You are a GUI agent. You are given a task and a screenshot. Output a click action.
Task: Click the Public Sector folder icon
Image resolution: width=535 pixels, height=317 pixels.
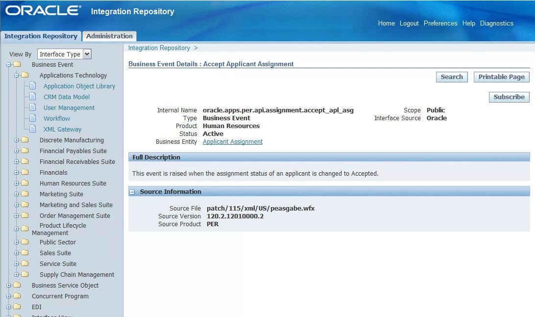point(25,242)
